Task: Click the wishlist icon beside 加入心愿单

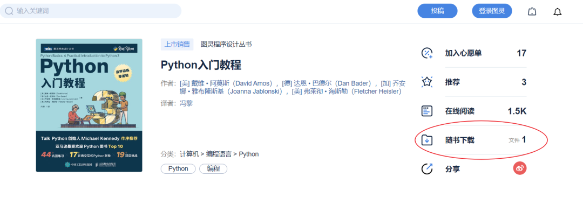Action: [427, 53]
